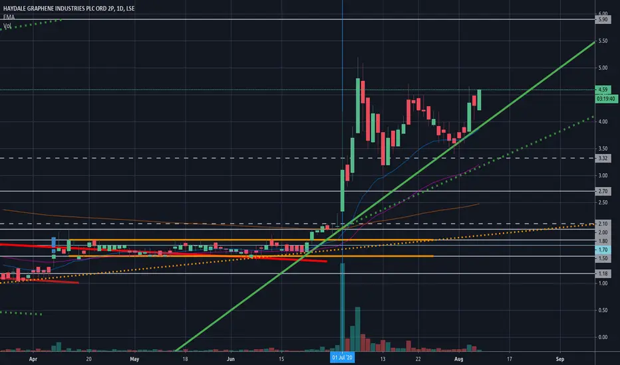Click the 0.50 price scale label
This screenshot has width=620, height=365.
click(x=603, y=310)
